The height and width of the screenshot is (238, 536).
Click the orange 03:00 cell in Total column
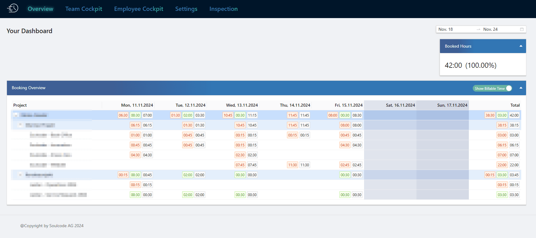(502, 135)
